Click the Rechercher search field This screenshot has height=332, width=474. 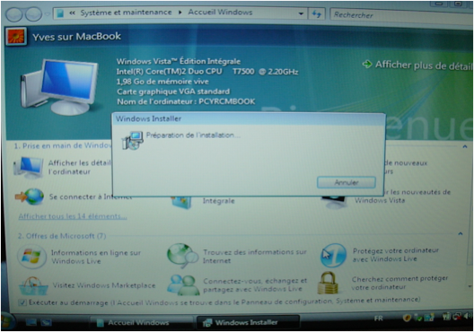click(x=401, y=14)
